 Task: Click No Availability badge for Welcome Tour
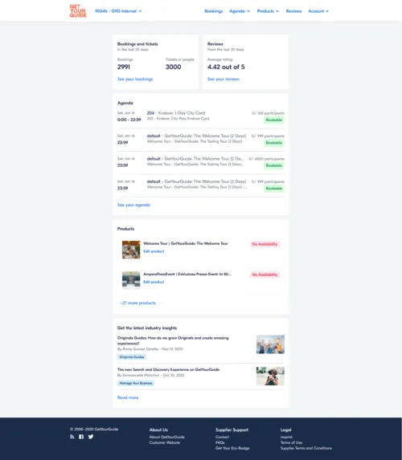[x=265, y=244]
